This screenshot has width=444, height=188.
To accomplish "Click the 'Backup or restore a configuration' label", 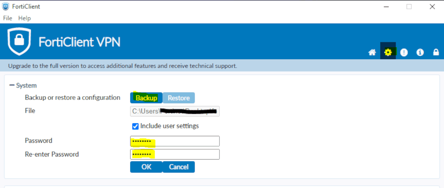I will (73, 98).
